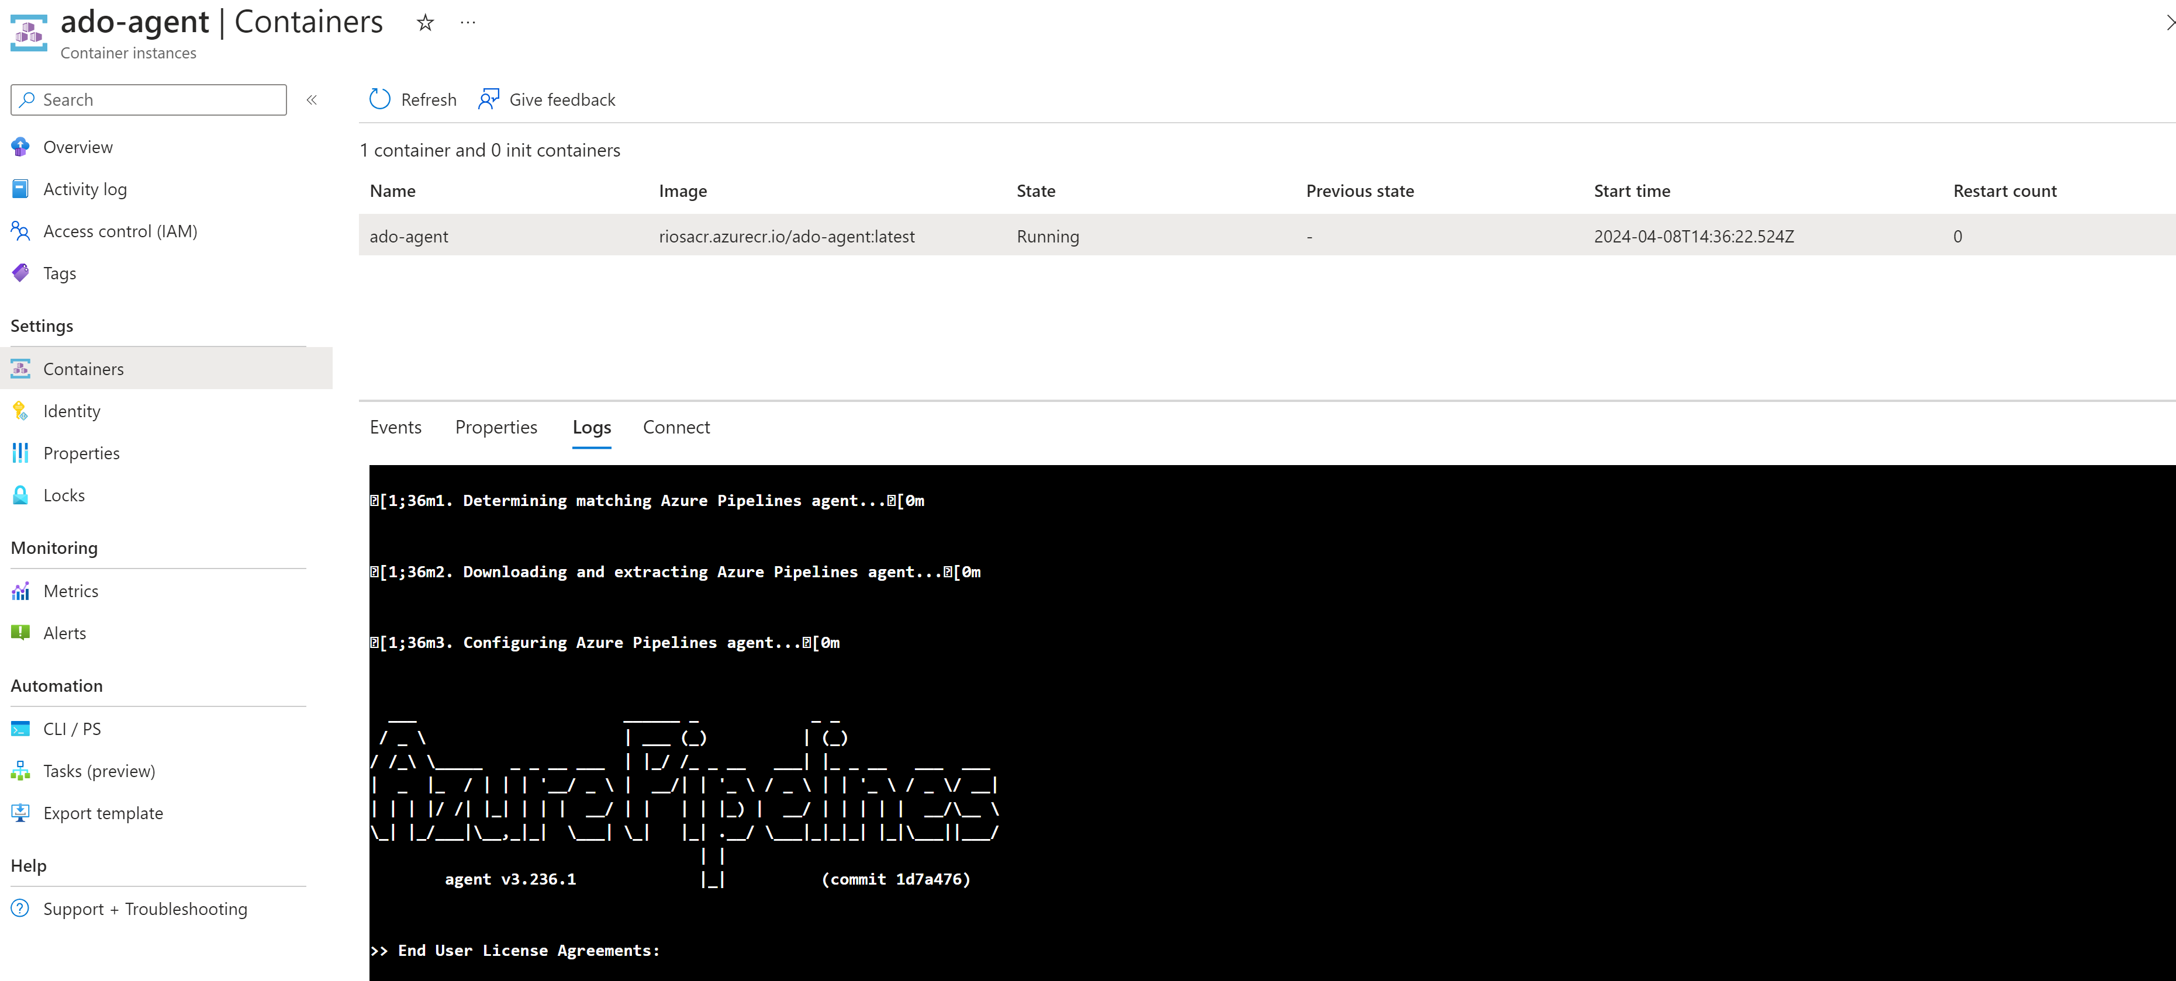2176x981 pixels.
Task: Collapse the Settings section
Action: coord(40,325)
